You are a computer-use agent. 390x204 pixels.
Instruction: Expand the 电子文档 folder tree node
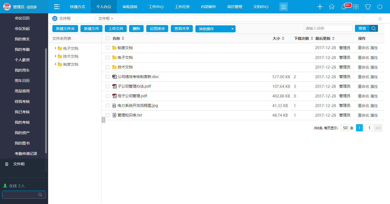(x=56, y=48)
